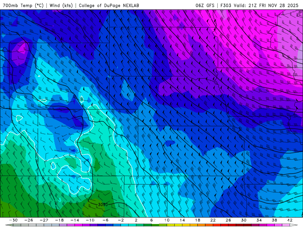Click the -6 colorbar label
This screenshot has height=227, width=303.
coord(106,220)
